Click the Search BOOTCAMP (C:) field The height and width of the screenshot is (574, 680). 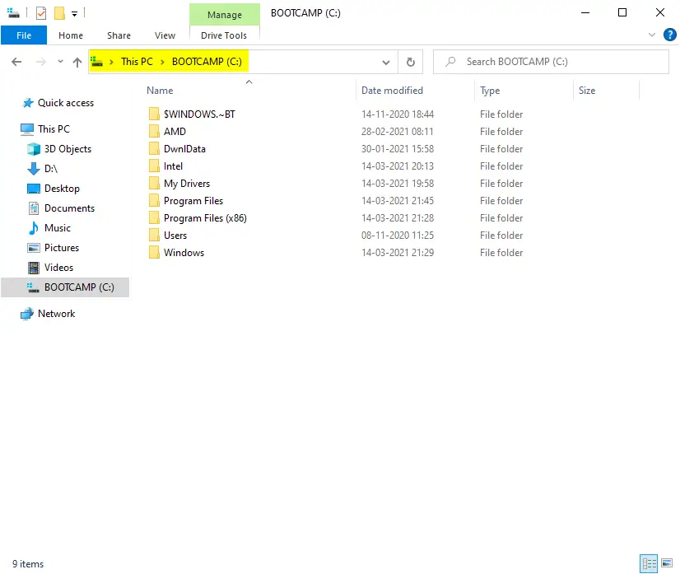coord(551,62)
